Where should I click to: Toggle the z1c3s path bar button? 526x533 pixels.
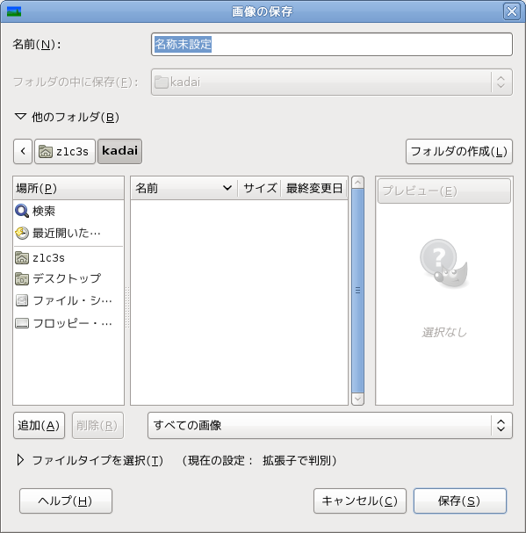click(65, 151)
